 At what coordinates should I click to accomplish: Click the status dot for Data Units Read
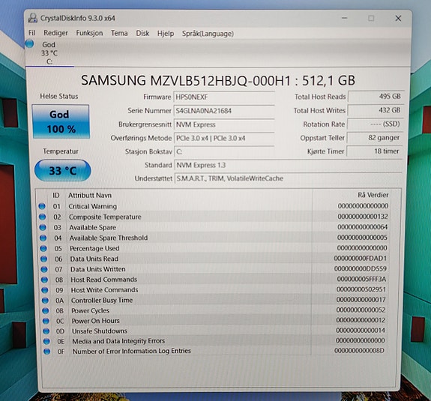coord(43,259)
